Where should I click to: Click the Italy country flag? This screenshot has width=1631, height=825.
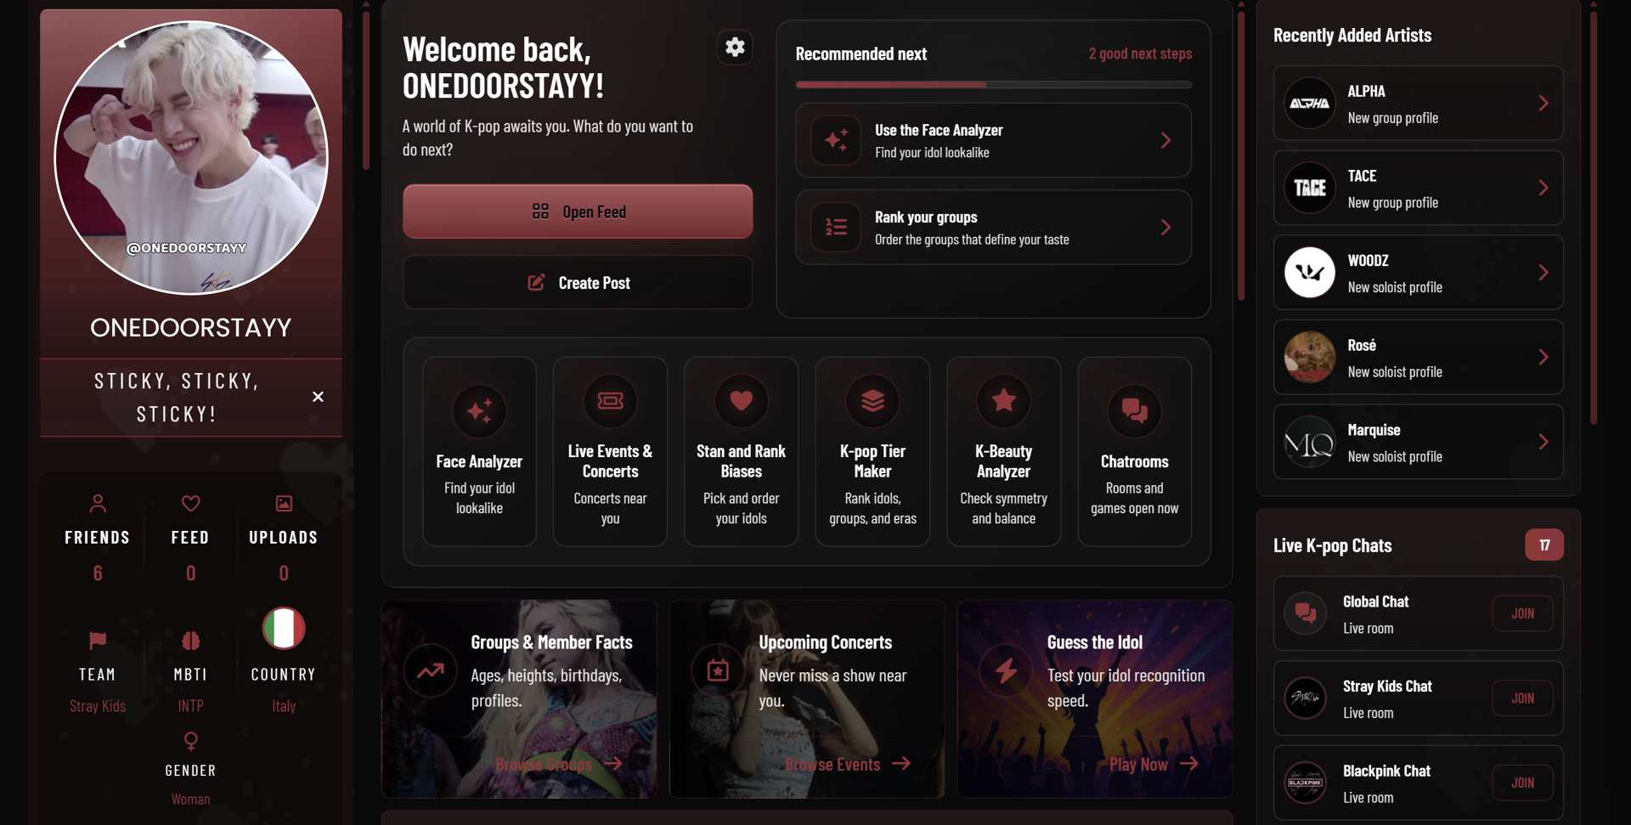coord(284,629)
